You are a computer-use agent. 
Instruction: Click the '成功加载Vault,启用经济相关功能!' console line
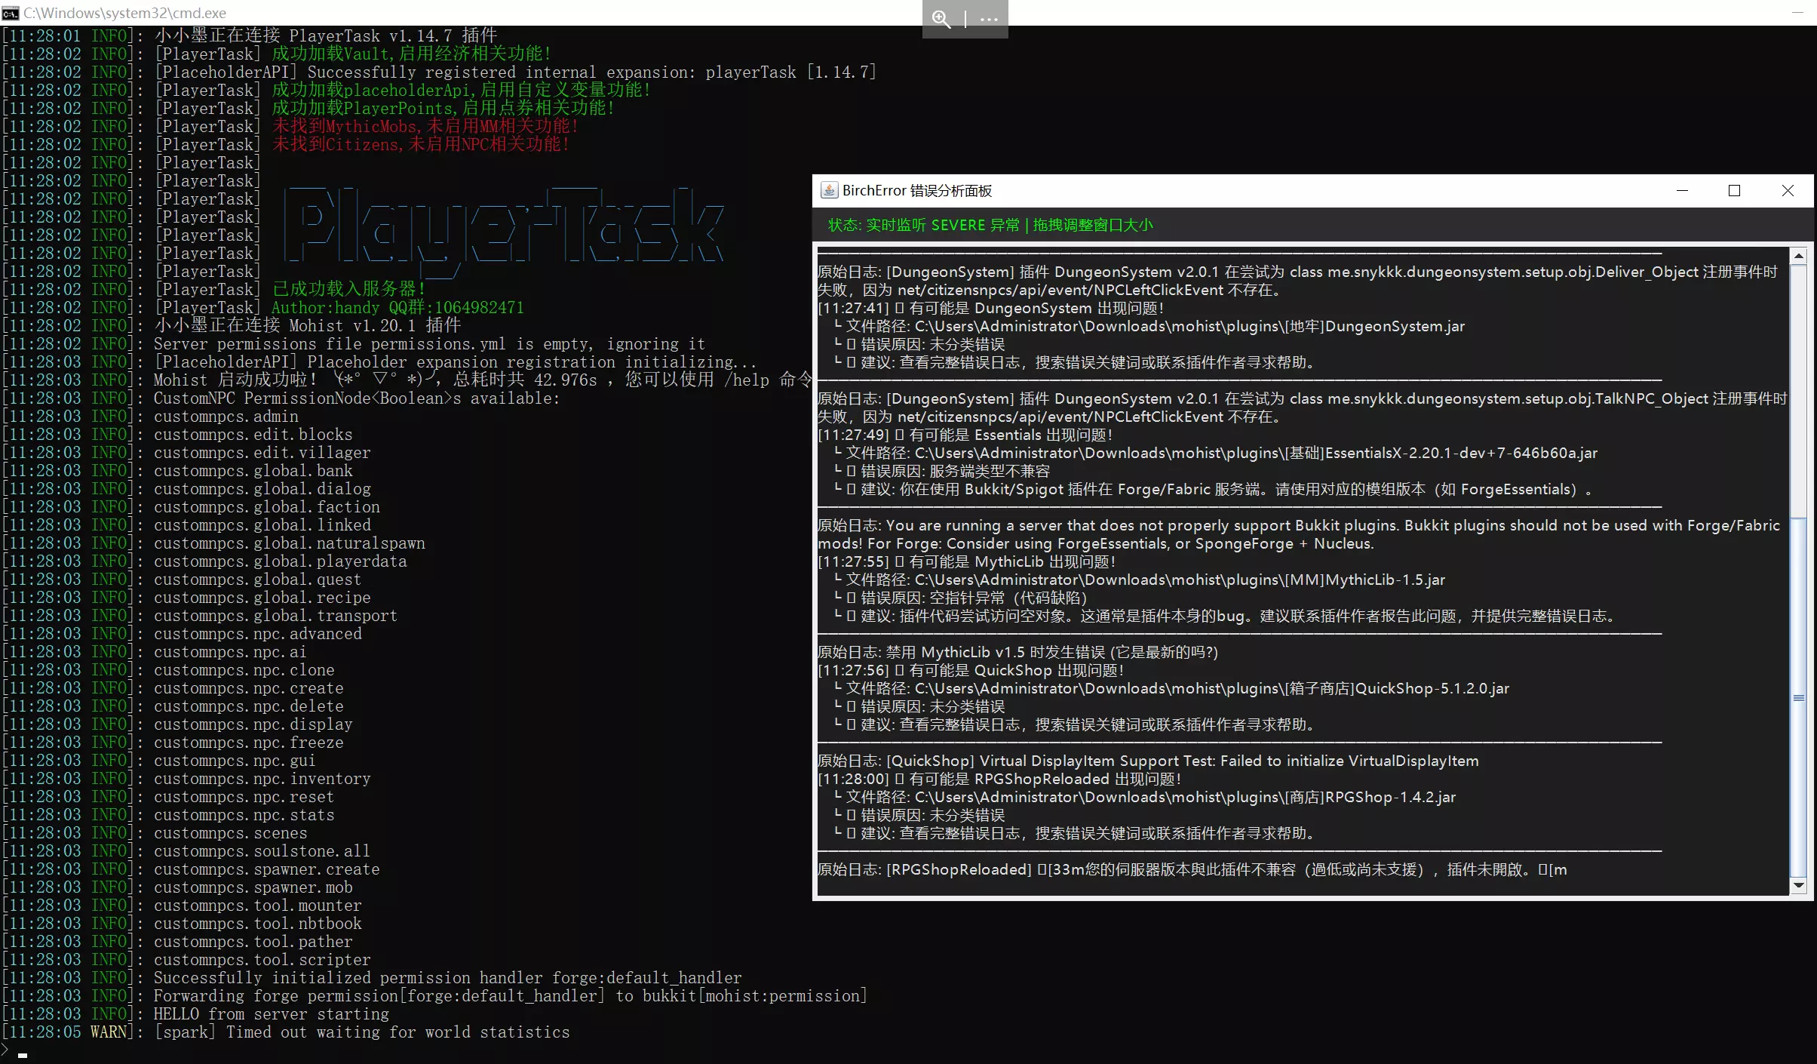coord(277,54)
